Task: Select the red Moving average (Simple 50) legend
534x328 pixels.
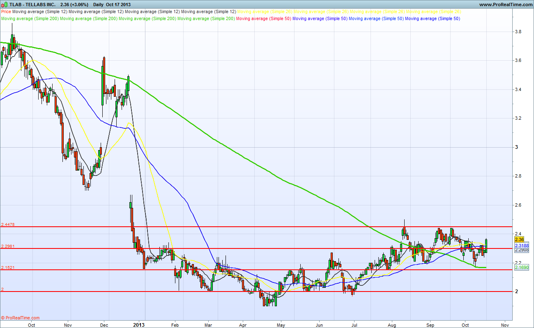Action: pyautogui.click(x=263, y=19)
